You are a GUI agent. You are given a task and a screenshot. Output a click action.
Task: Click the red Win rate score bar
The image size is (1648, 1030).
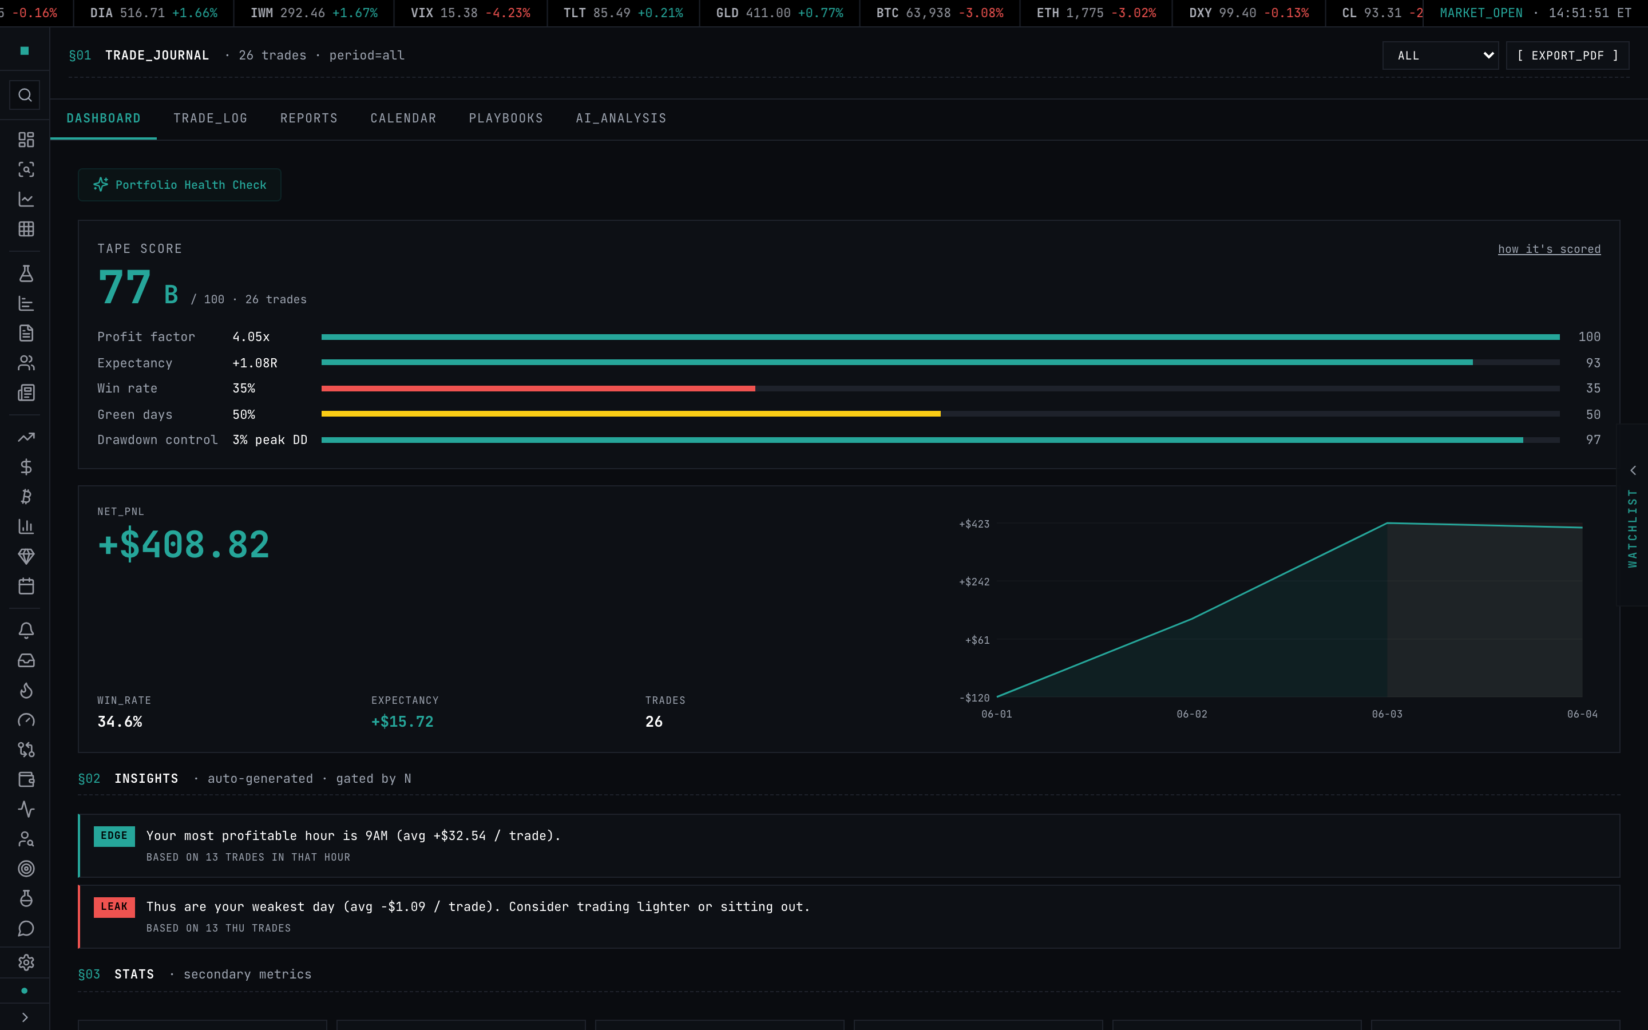pos(538,389)
